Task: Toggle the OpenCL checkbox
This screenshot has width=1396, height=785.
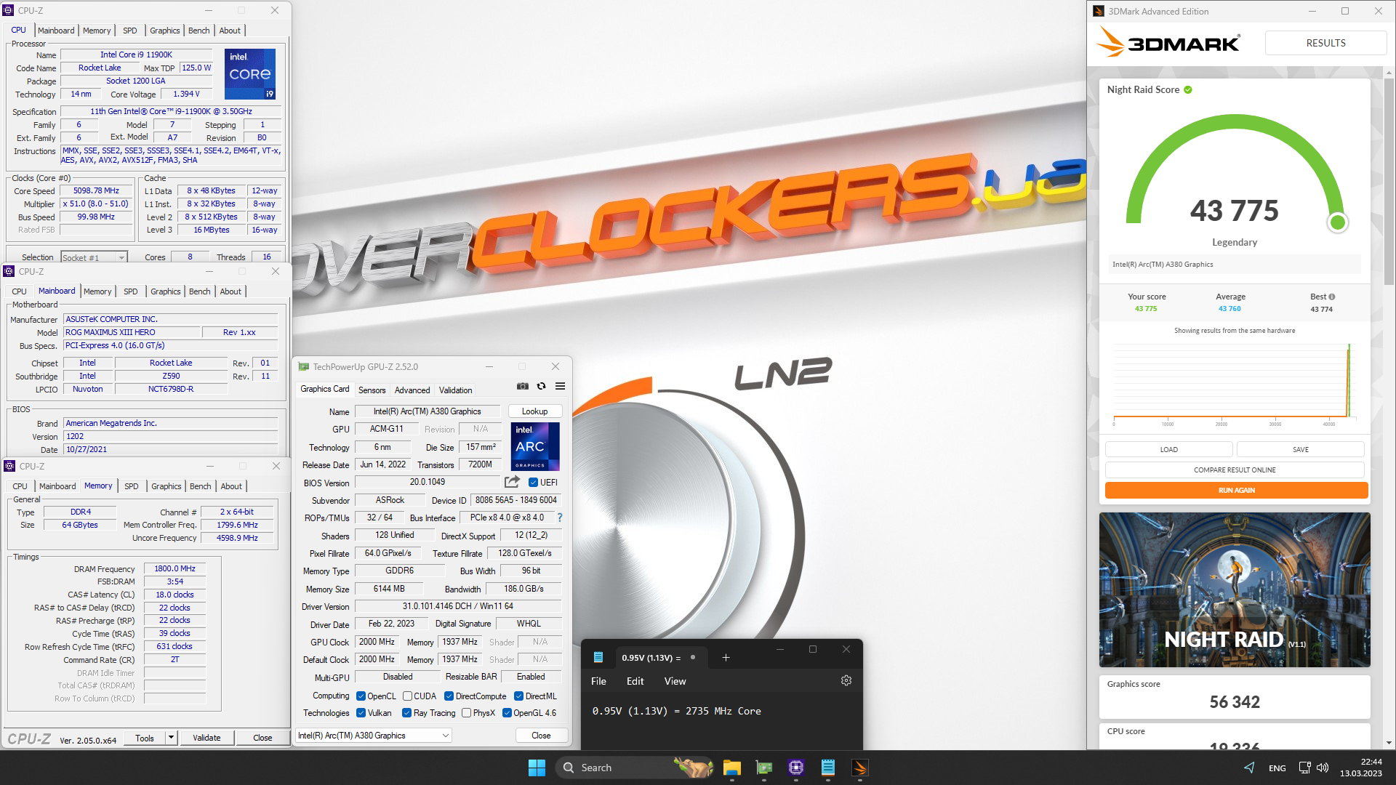Action: click(361, 696)
